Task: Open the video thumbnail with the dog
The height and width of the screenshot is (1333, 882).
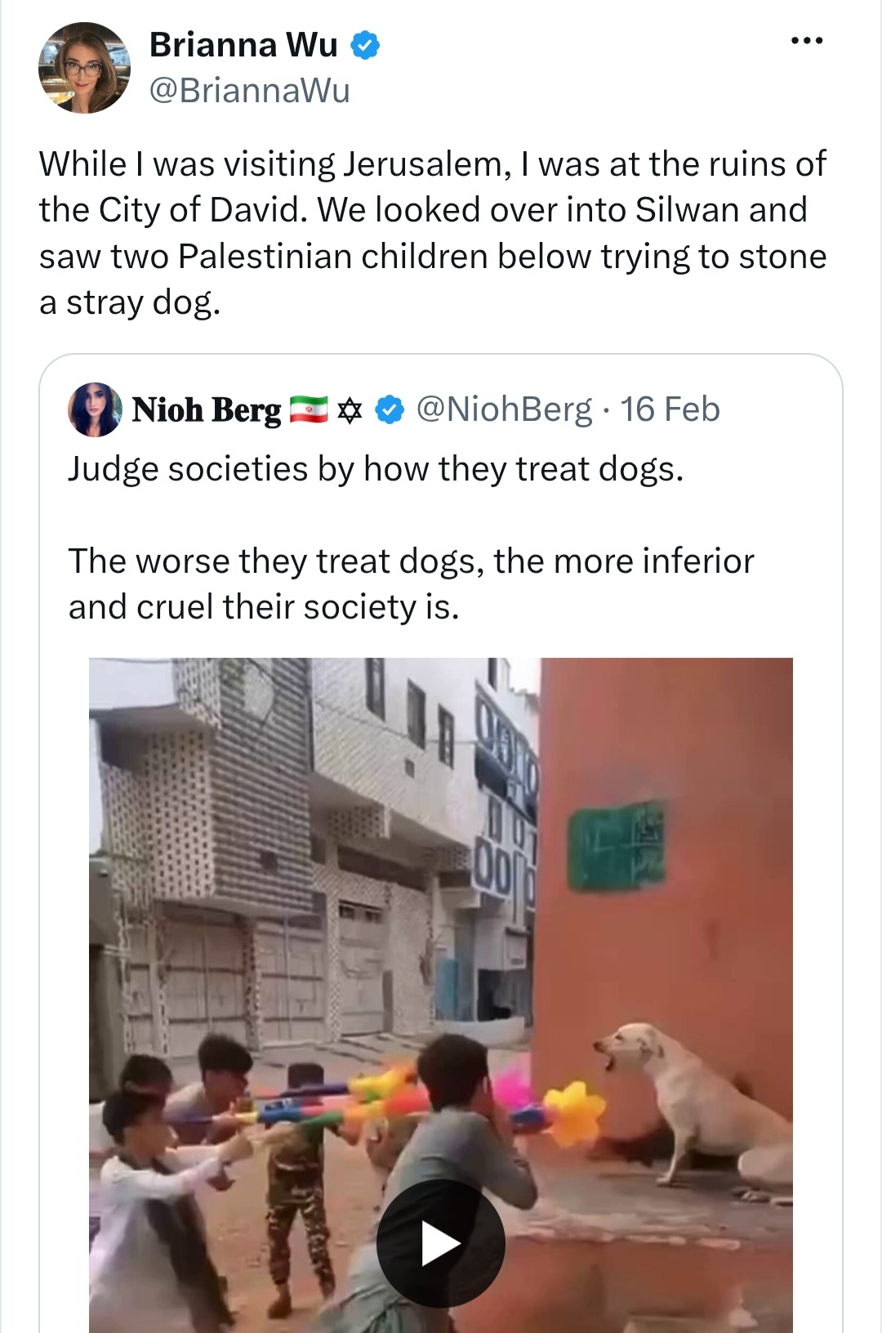Action: pyautogui.click(x=441, y=995)
